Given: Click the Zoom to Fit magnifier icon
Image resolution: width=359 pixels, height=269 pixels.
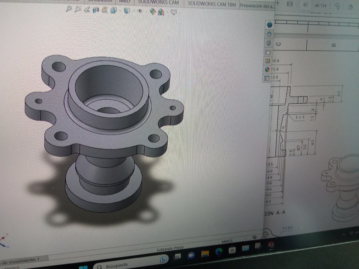Looking at the screenshot, I should click(69, 10).
